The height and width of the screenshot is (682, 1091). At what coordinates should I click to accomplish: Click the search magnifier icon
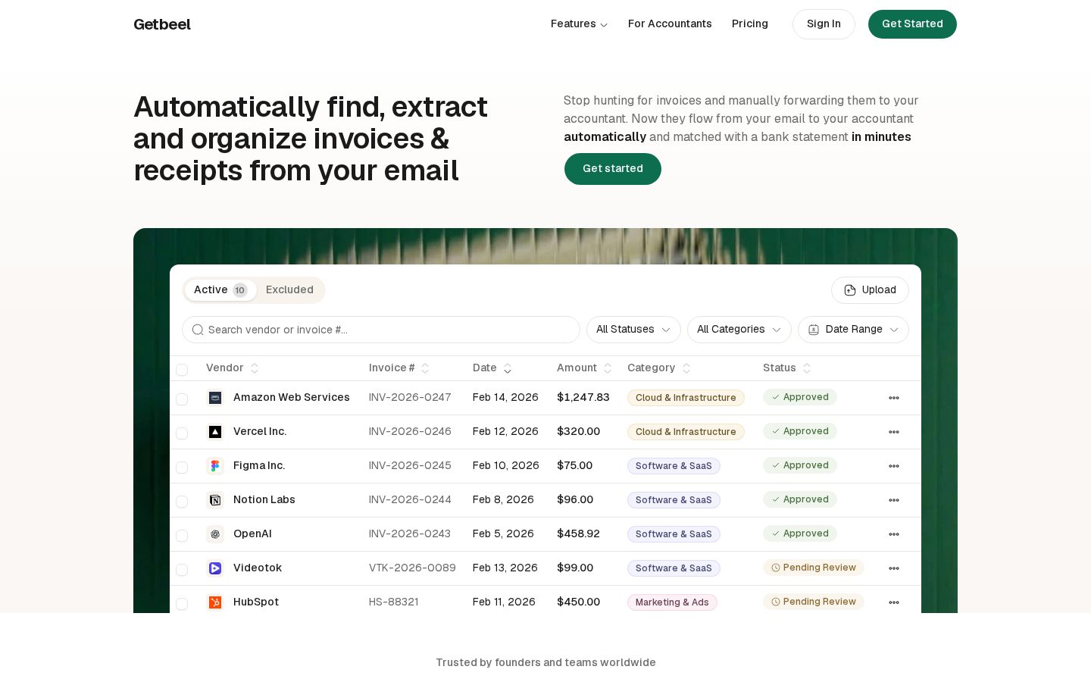(x=198, y=330)
